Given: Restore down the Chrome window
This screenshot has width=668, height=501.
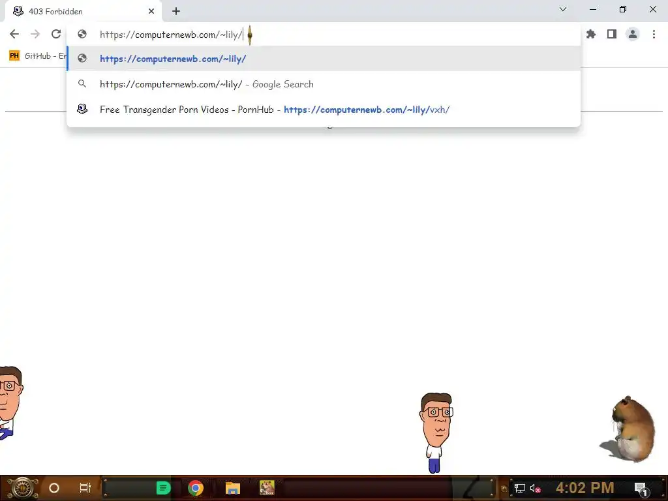Looking at the screenshot, I should [623, 9].
